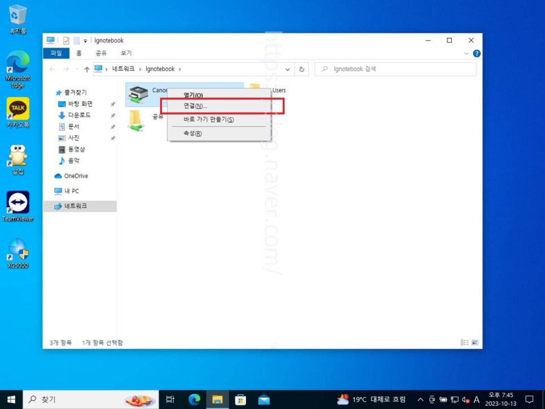The width and height of the screenshot is (545, 409).
Task: Open the XG5000 desktop shortcut
Action: click(17, 253)
